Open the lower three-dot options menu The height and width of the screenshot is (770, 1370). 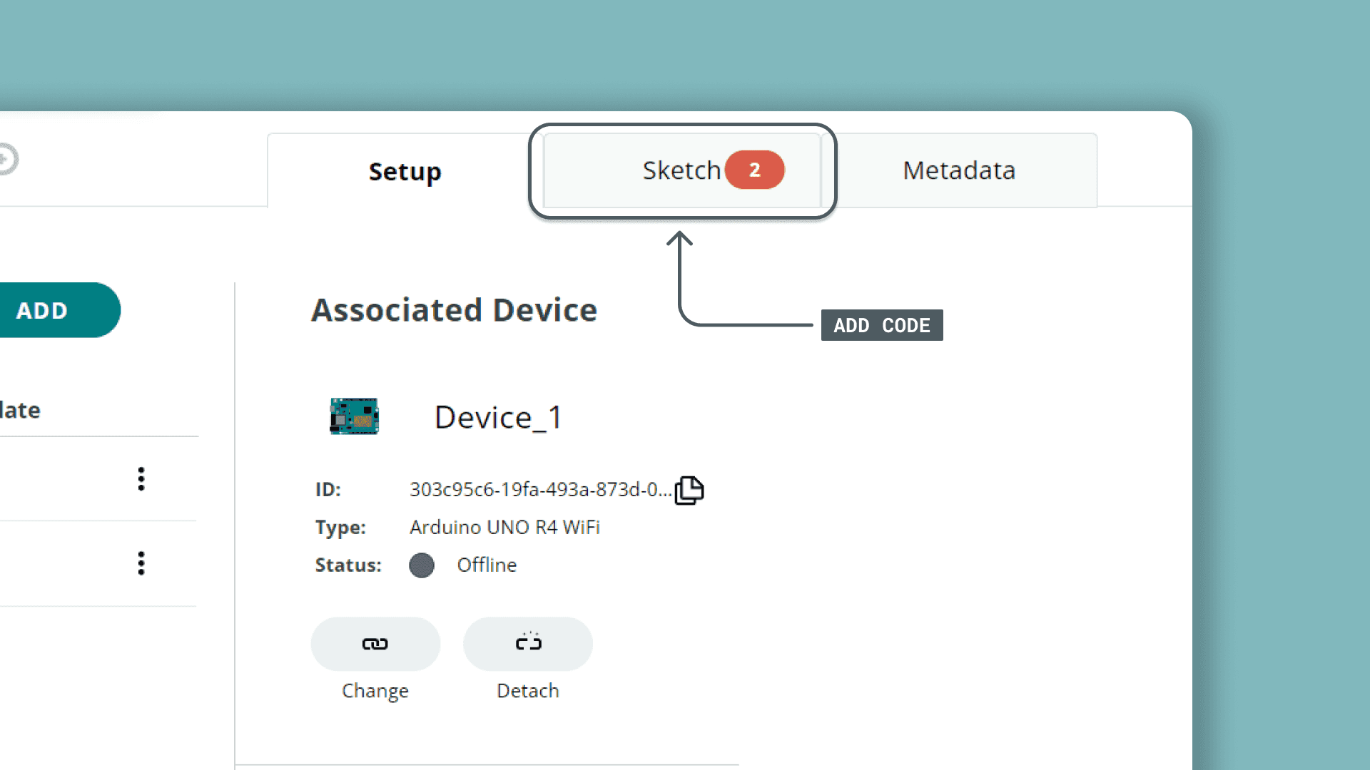pyautogui.click(x=141, y=563)
